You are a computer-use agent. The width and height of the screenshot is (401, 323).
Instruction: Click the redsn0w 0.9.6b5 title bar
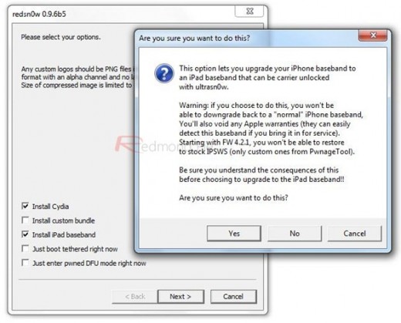(39, 14)
